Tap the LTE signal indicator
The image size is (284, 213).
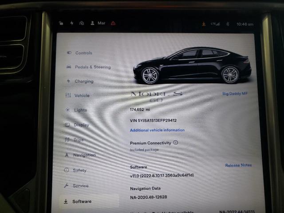(215, 24)
